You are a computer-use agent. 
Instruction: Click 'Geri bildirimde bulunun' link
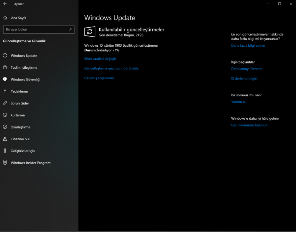tap(249, 125)
